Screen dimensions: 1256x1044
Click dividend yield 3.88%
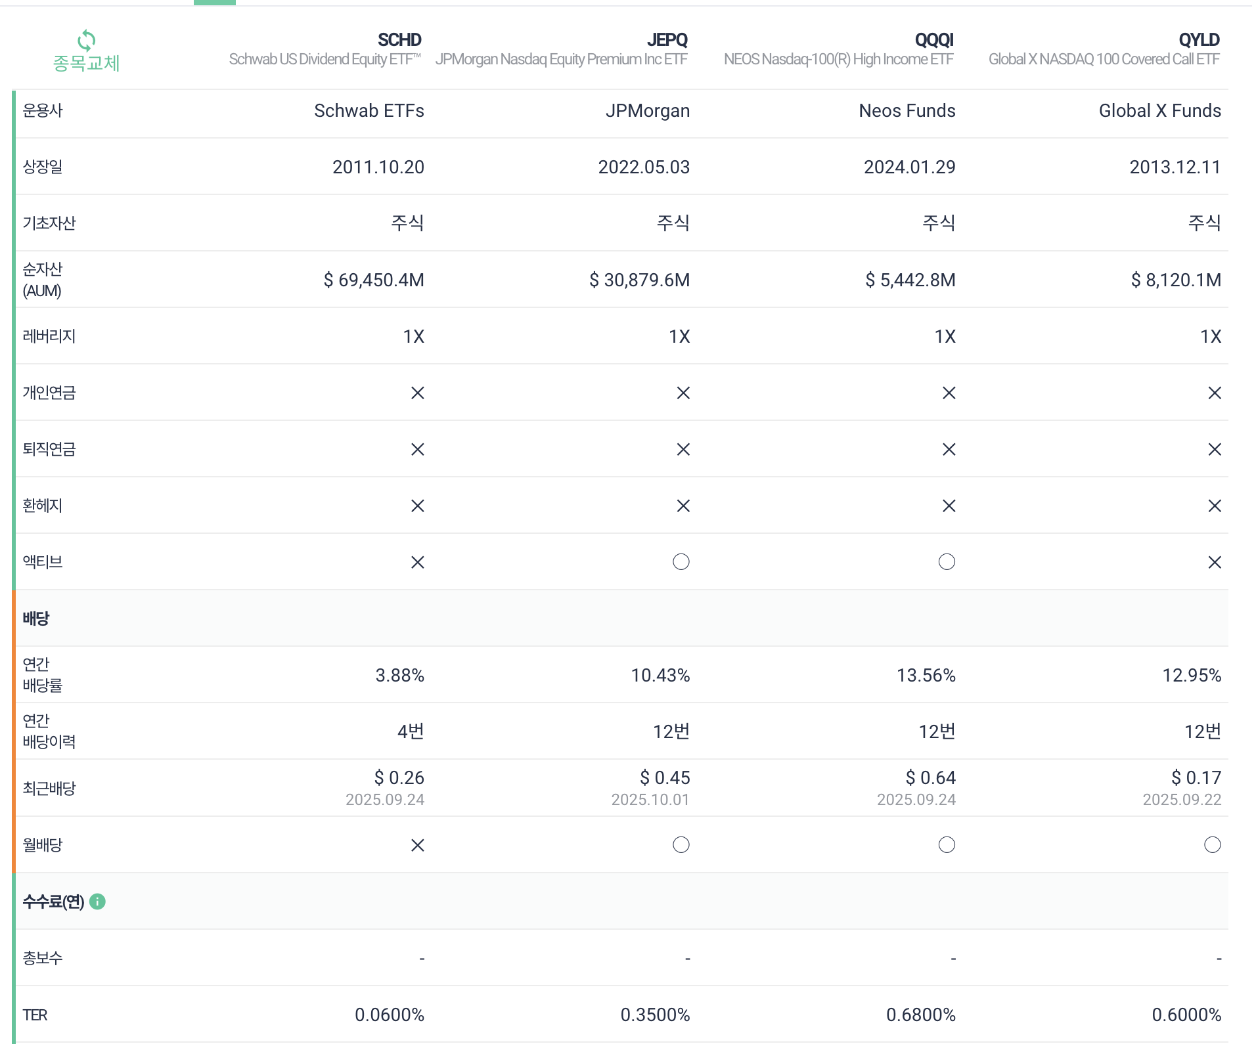399,675
